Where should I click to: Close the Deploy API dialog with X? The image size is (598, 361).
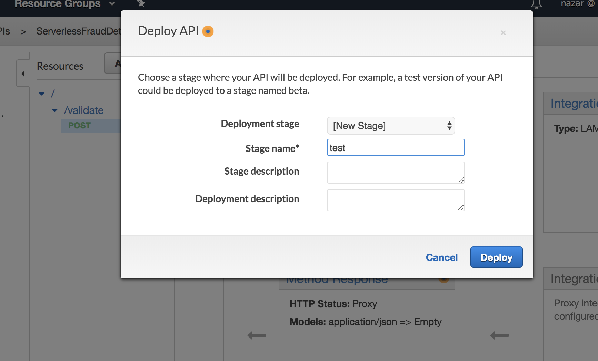(503, 32)
